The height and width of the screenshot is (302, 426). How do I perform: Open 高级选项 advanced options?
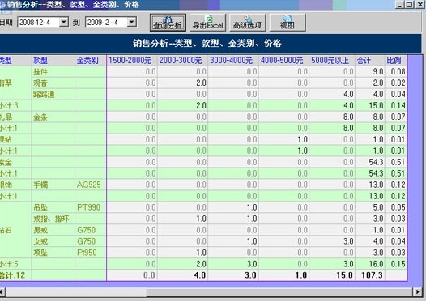tap(248, 23)
